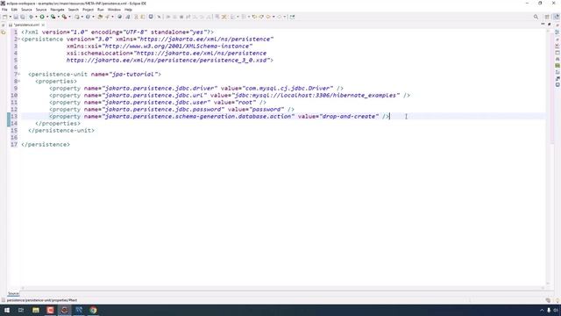Click the horizontal scrollbar of the editor
561x316 pixels.
tap(282, 288)
